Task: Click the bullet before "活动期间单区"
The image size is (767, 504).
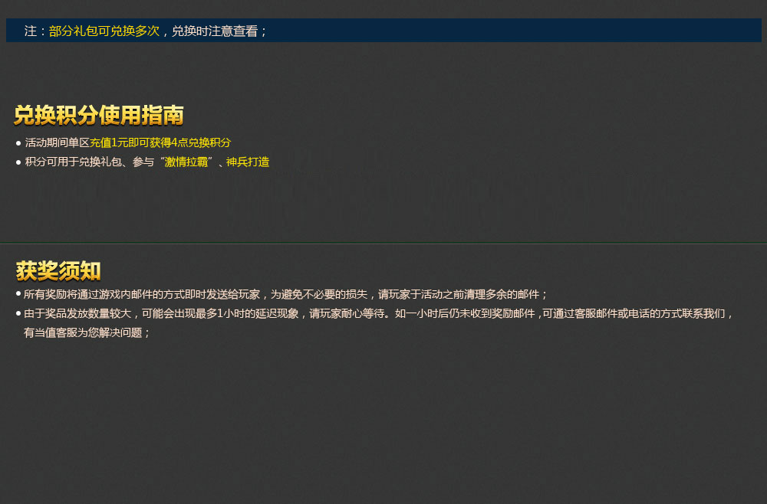Action: pos(18,143)
